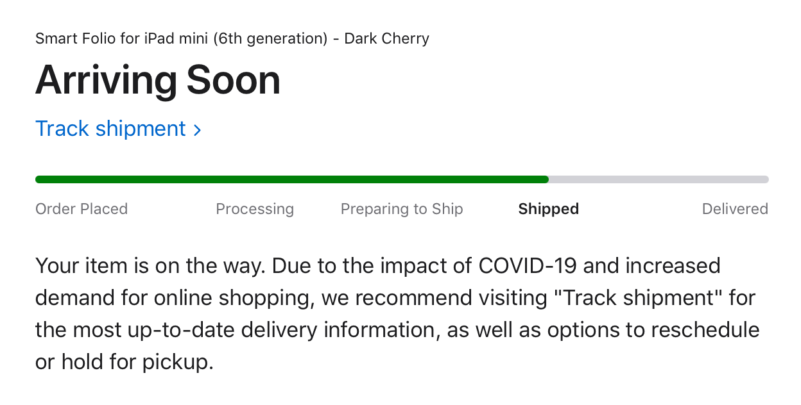Screen dimensions: 801x405
Task: Click the words "Your item is on the way"
Action: [149, 265]
